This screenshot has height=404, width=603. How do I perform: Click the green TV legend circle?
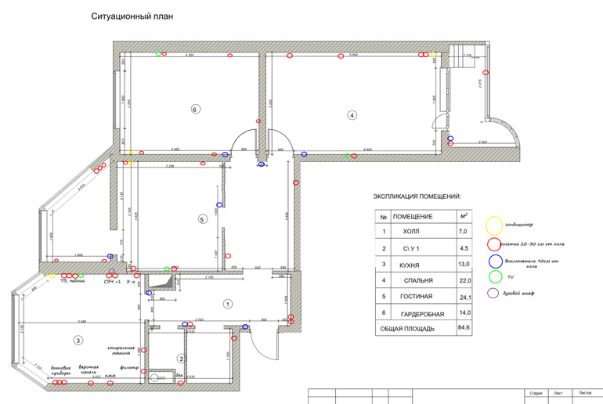click(493, 276)
